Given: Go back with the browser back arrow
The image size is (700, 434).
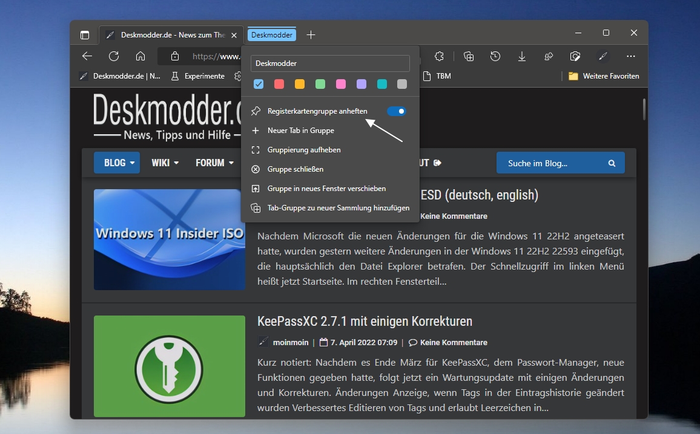Looking at the screenshot, I should tap(87, 56).
